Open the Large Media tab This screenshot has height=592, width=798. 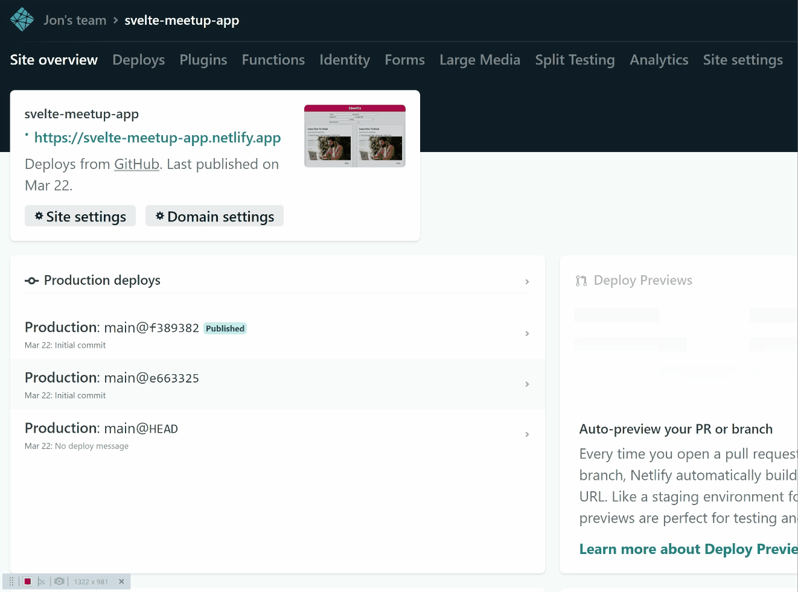click(480, 60)
